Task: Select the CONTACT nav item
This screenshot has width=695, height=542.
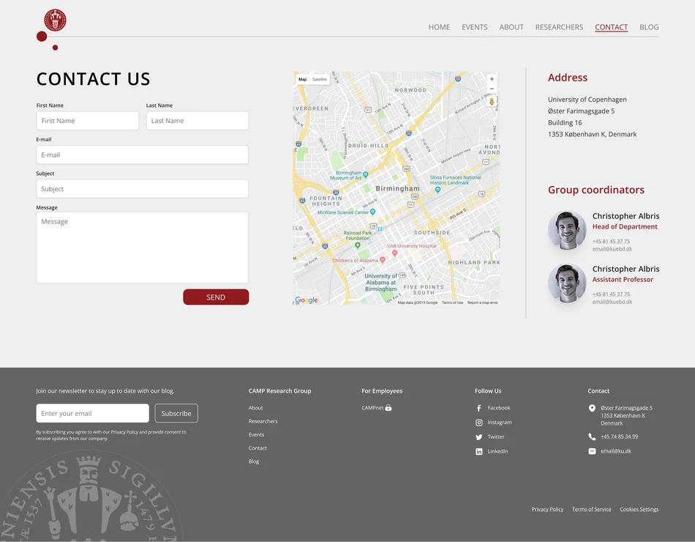Action: 611,27
